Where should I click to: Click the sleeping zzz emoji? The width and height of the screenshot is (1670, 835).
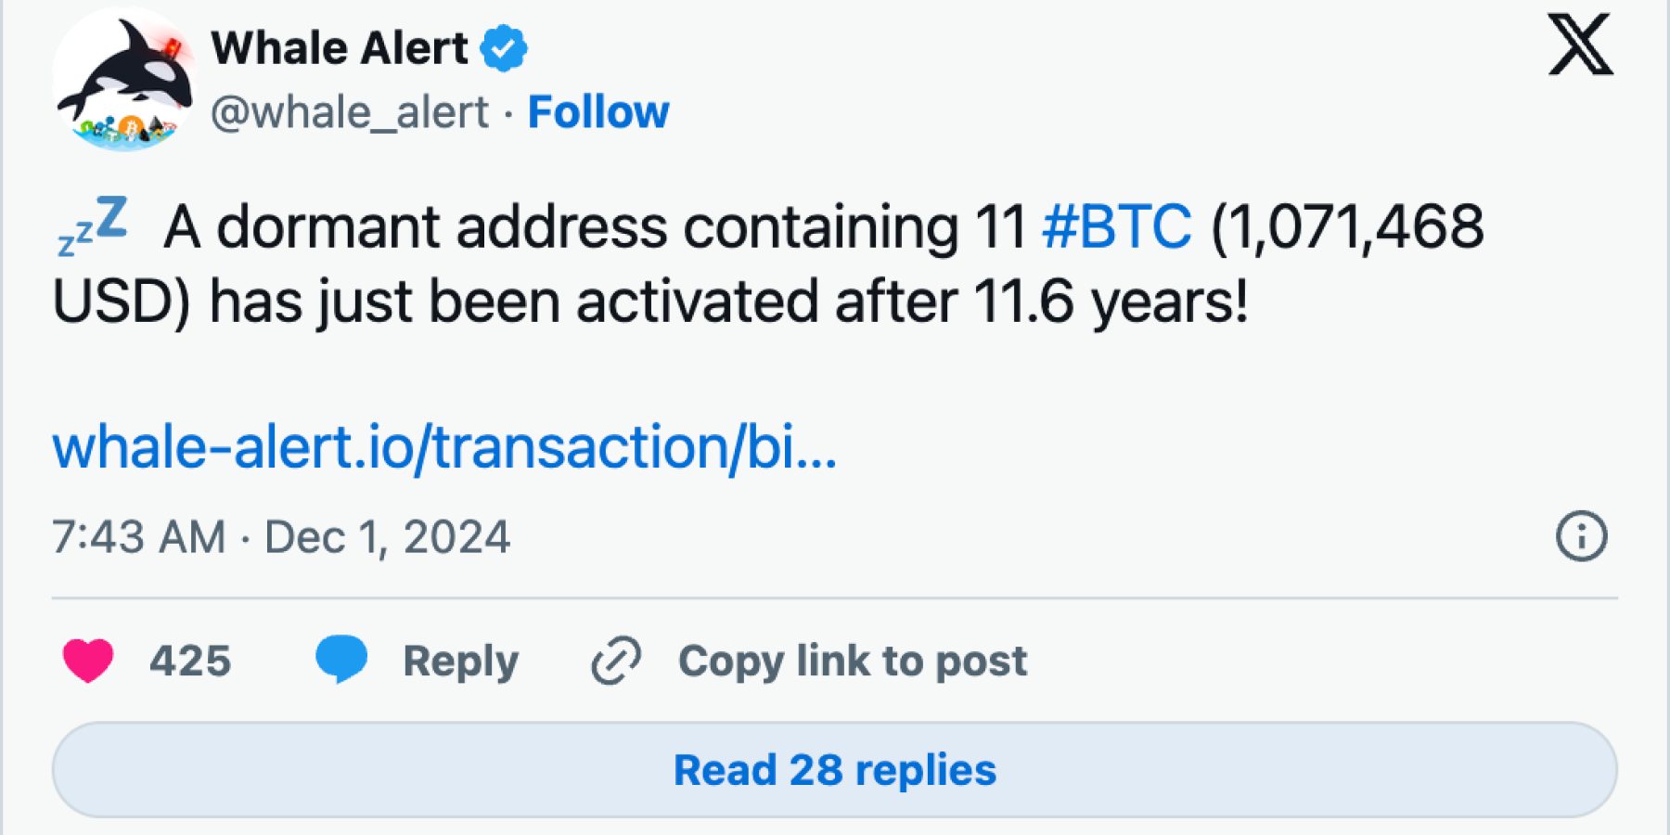92,226
